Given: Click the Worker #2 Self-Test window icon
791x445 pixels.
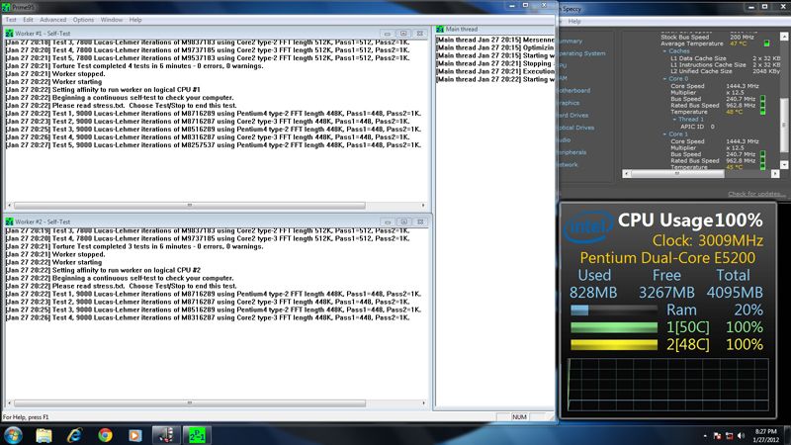Looking at the screenshot, I should click(x=9, y=222).
